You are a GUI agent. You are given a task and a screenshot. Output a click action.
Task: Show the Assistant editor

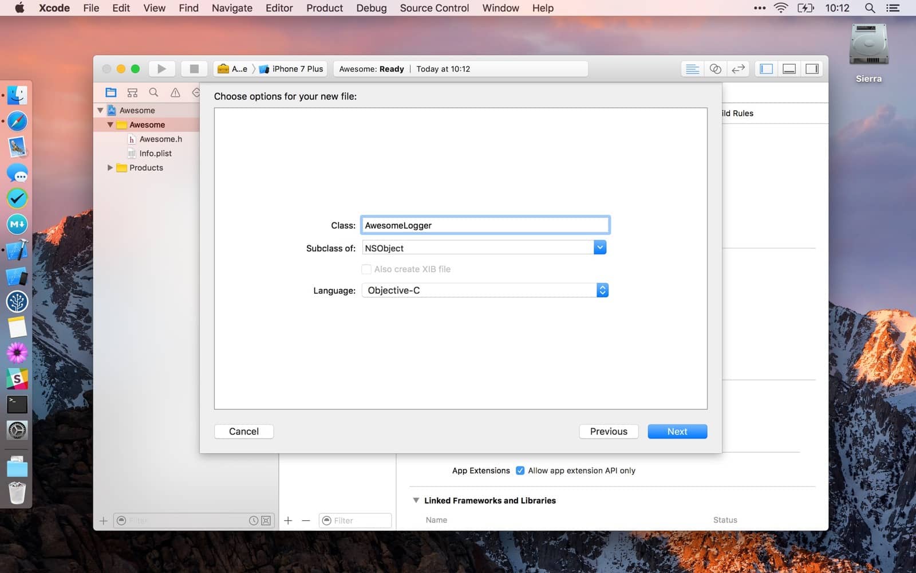[715, 69]
